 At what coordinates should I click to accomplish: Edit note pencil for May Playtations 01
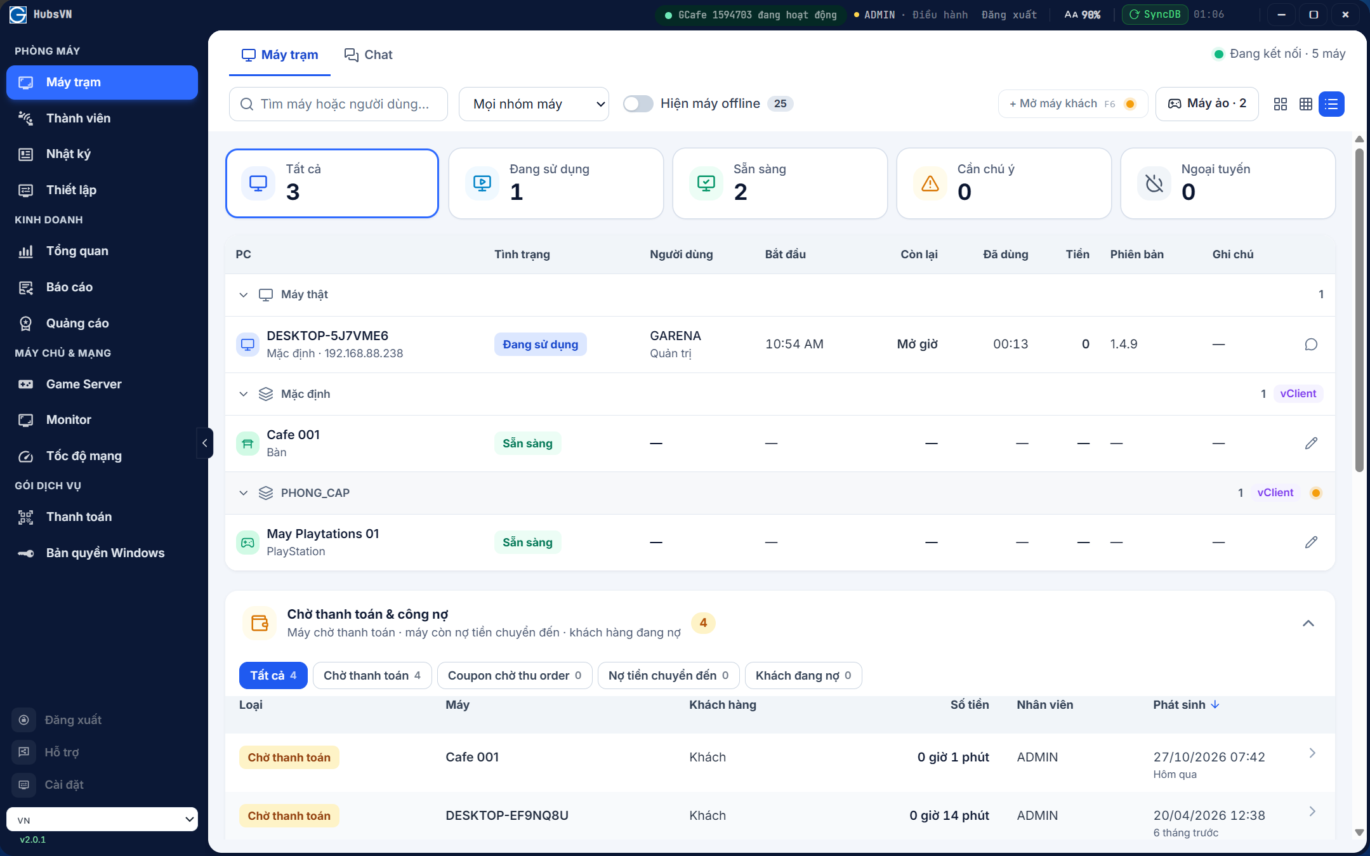click(1311, 543)
